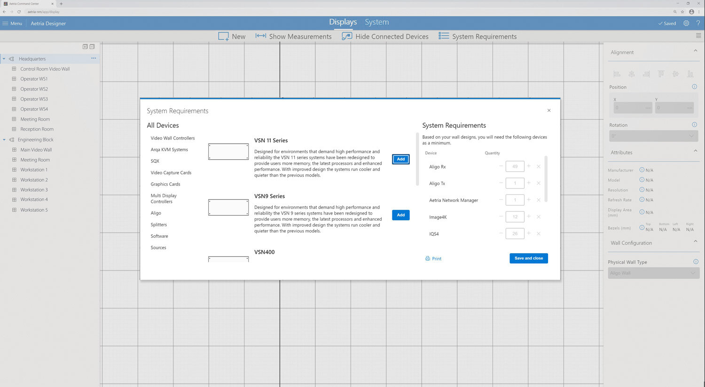
Task: Choose Splitters device category
Action: click(158, 224)
